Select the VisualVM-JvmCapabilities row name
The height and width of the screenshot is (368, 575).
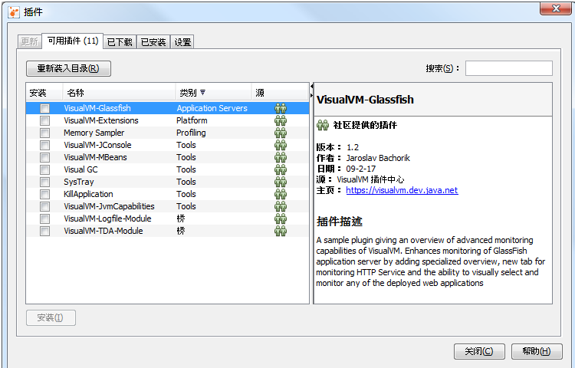109,207
